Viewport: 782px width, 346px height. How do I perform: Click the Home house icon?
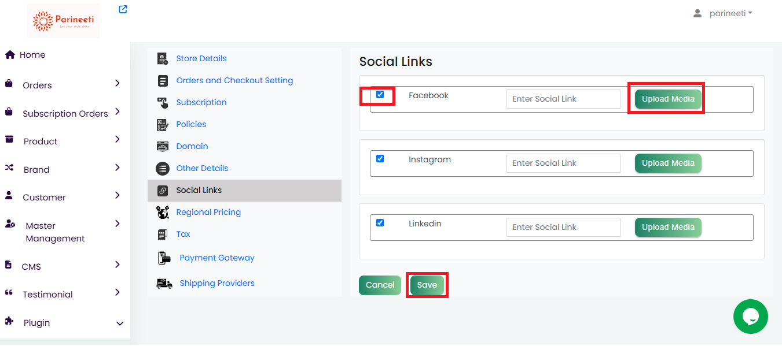coord(10,55)
